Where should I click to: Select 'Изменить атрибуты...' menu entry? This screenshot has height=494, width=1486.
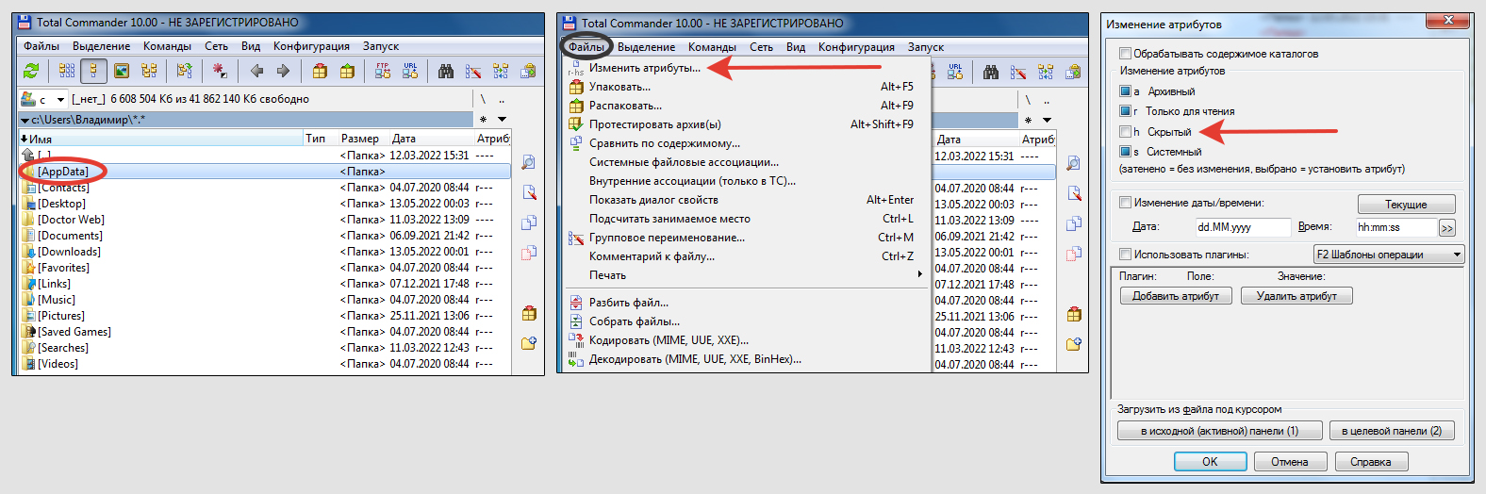(645, 68)
